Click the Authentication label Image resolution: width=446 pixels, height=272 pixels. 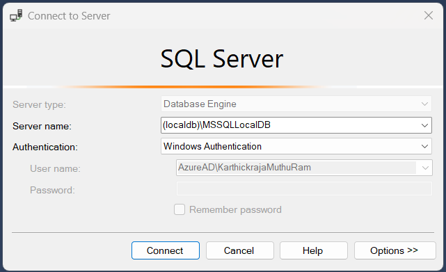(x=45, y=147)
